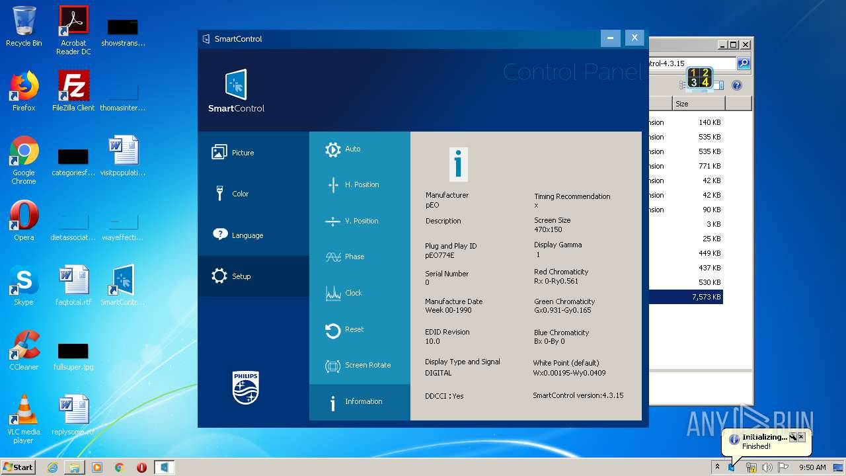Open Internet Explorer from taskbar
The width and height of the screenshot is (846, 476).
pos(52,467)
